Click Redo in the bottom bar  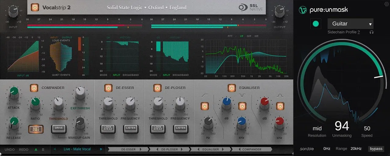[x=24, y=149]
